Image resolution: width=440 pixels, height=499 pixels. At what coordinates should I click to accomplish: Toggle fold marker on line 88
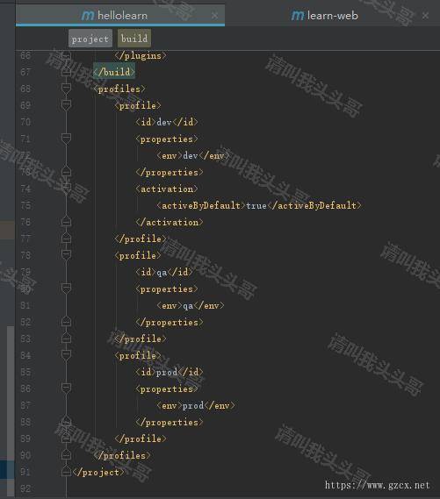point(66,422)
